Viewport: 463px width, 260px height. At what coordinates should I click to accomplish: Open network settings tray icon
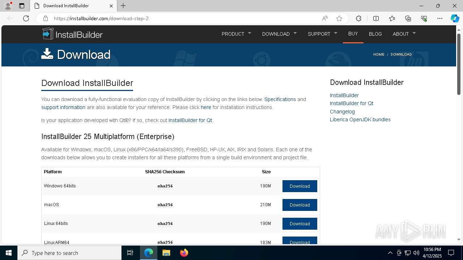pos(408,253)
